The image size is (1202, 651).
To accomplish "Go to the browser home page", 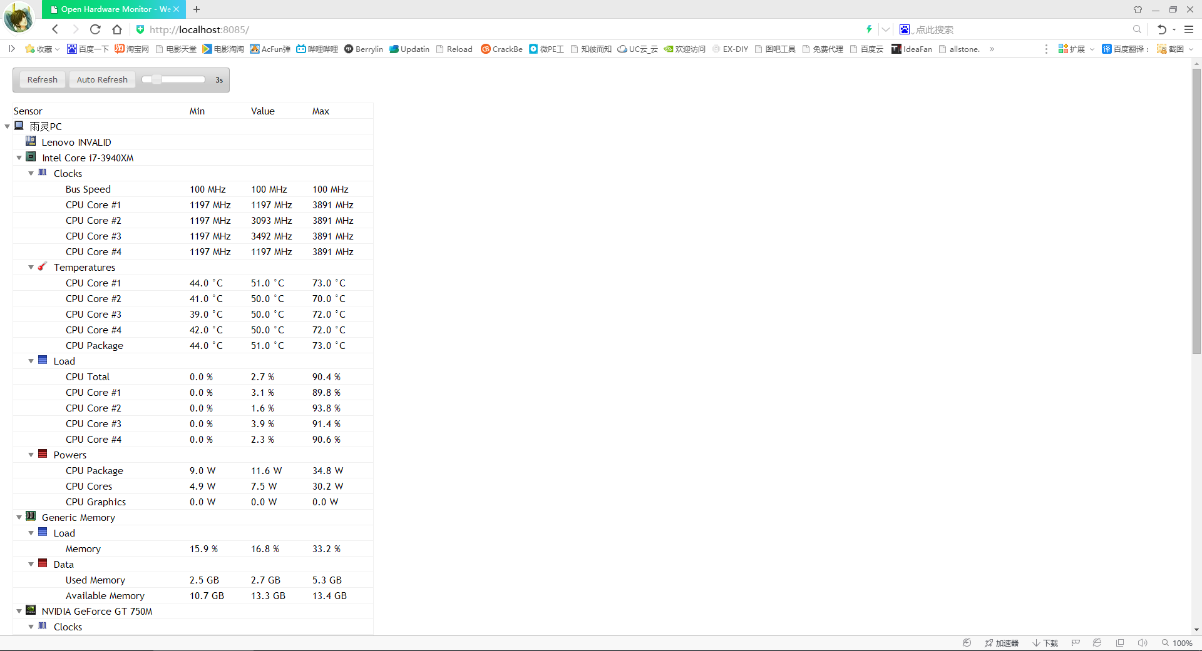I will coord(117,29).
